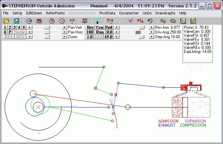Image resolution: width=223 pixels, height=144 pixels.
Task: Open the File menu
Action: tap(6, 13)
